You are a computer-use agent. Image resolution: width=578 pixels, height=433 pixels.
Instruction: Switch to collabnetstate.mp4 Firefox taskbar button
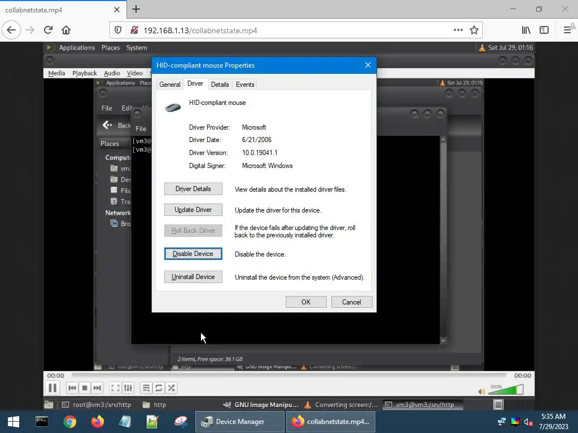(x=331, y=422)
